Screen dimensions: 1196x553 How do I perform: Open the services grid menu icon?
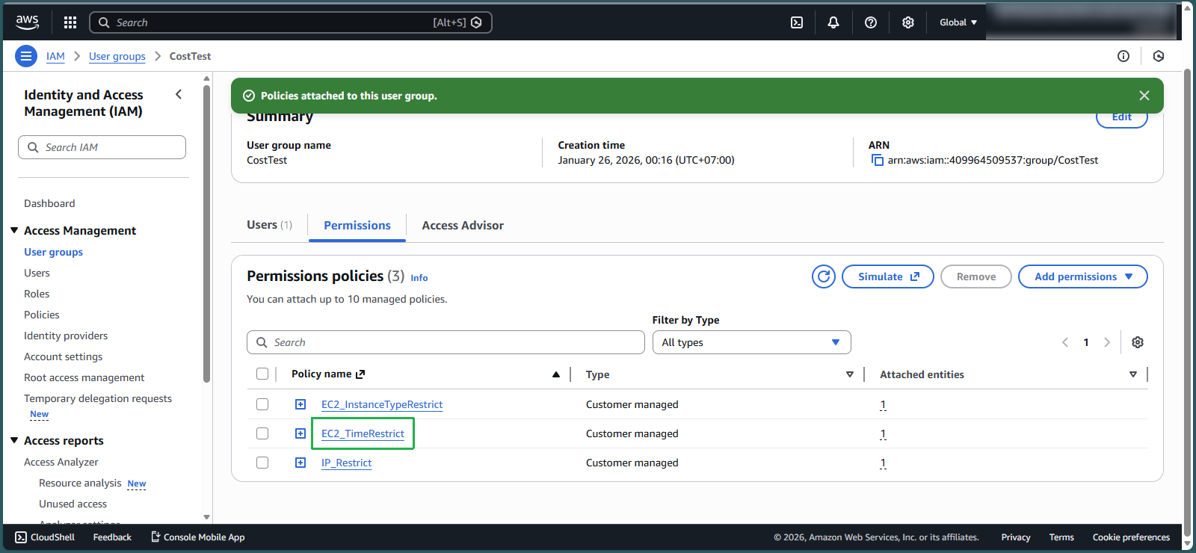coord(70,22)
